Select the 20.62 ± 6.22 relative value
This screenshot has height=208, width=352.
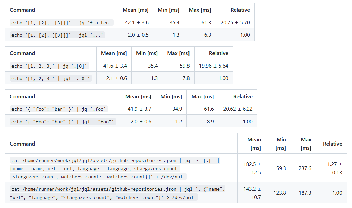(x=238, y=109)
